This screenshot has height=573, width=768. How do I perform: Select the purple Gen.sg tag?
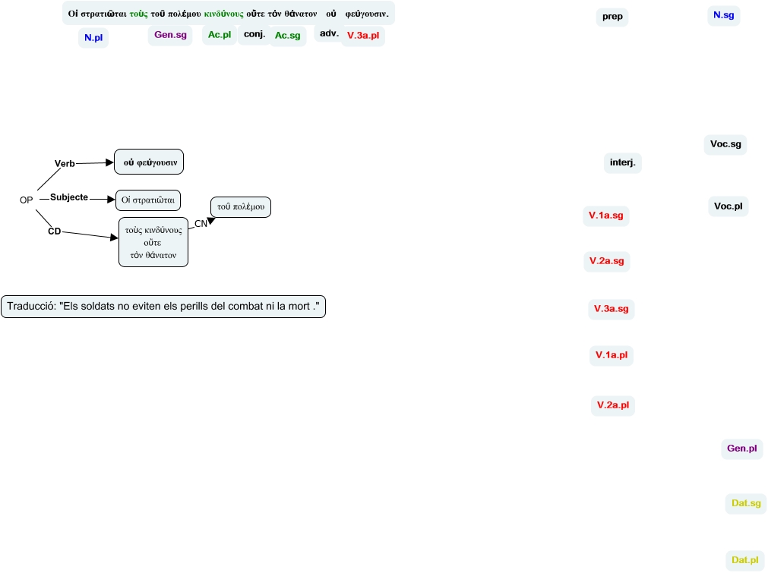[x=170, y=35]
